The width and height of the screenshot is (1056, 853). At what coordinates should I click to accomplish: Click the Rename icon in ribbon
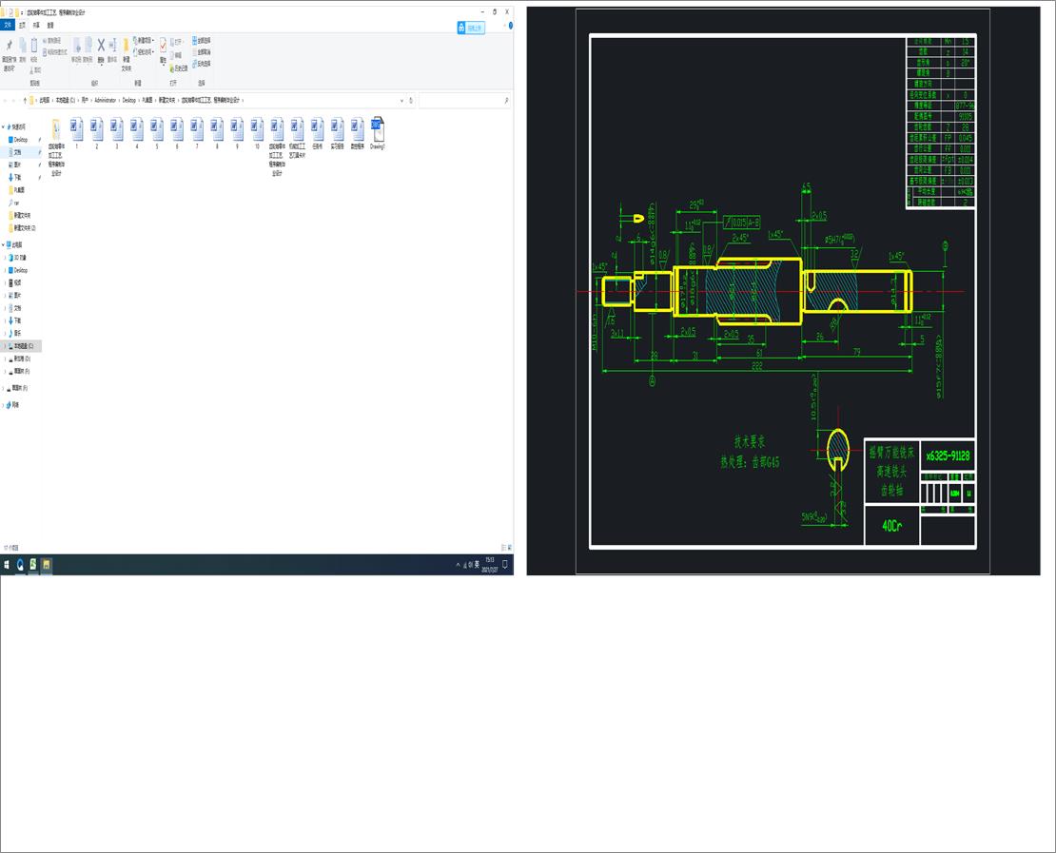point(112,45)
